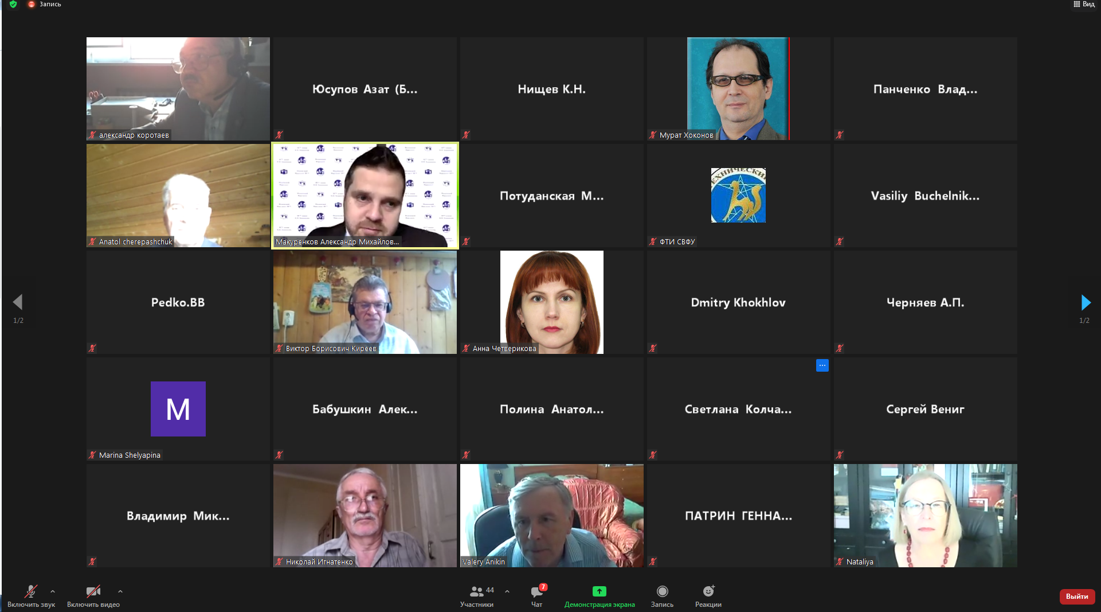Expand participants options arrow

click(507, 591)
